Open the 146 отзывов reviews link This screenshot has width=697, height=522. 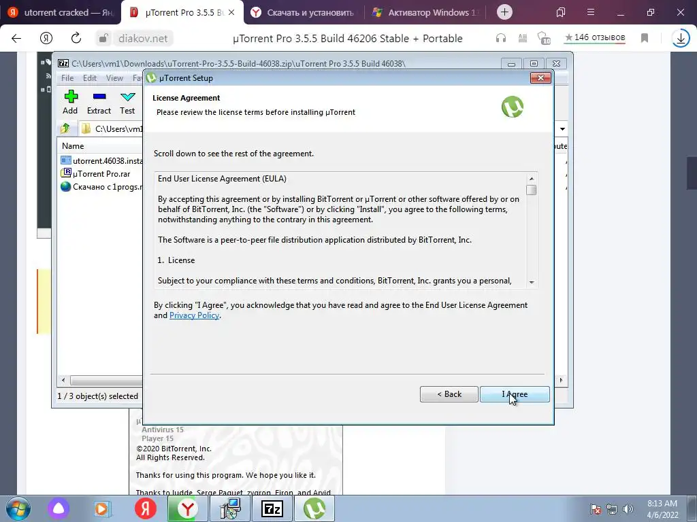595,38
